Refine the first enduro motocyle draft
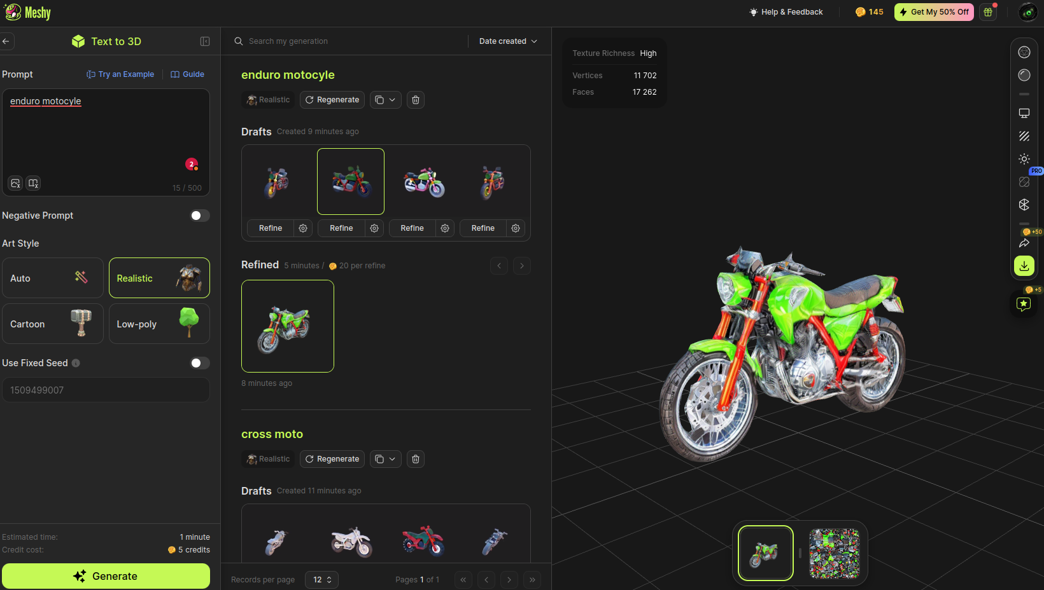Screen dimensions: 1044x590 click(271, 228)
